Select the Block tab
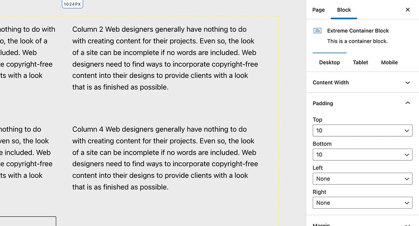Viewport: 419px width, 226px height. 344,10
